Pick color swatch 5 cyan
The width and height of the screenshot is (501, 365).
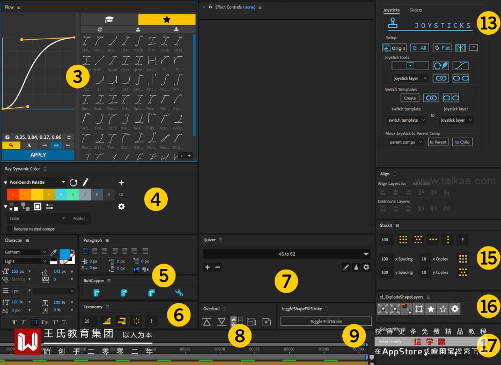point(61,195)
